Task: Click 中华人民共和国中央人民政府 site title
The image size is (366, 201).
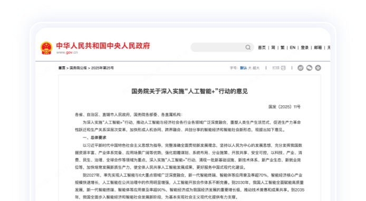Action: [x=103, y=46]
